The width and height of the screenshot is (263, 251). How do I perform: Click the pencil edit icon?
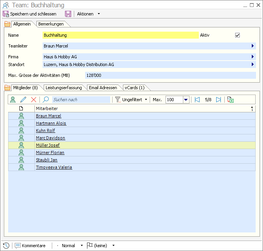23,100
